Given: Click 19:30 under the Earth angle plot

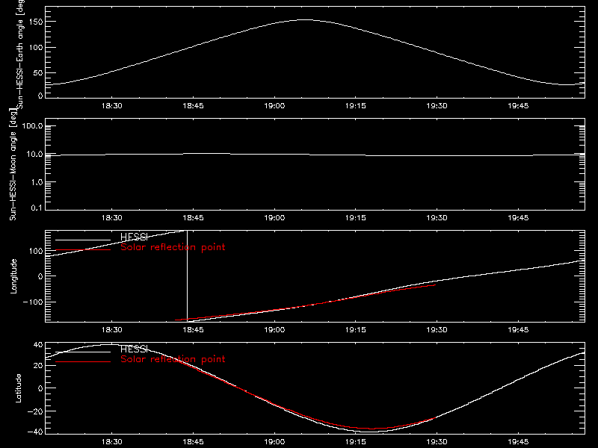Looking at the screenshot, I should [x=437, y=106].
